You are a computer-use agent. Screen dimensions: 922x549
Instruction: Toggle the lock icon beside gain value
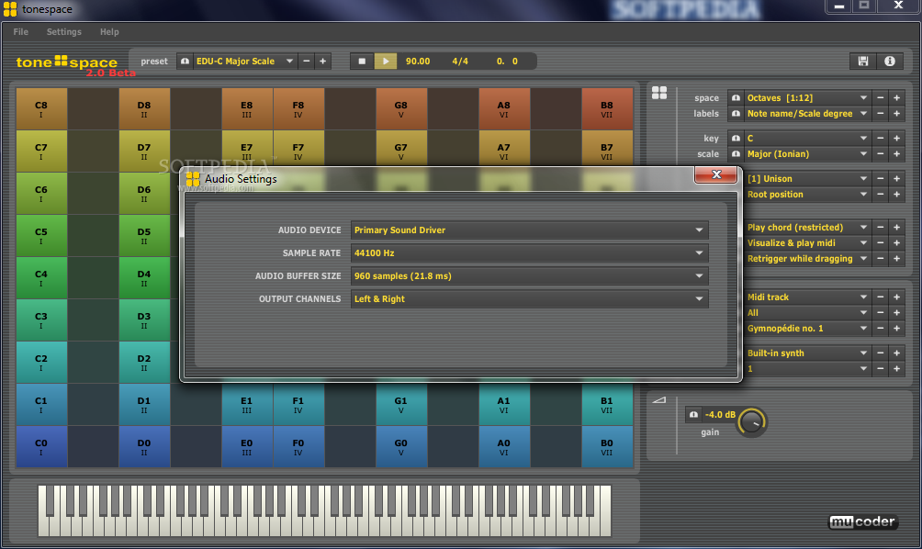(693, 415)
